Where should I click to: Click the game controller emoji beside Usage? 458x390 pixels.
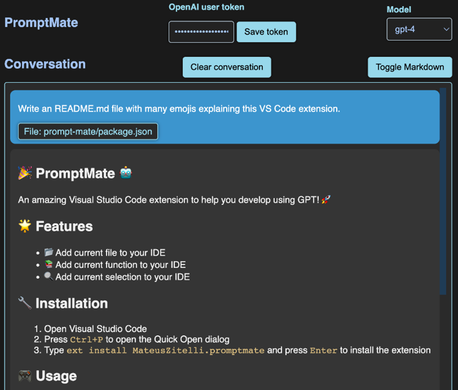(25, 376)
